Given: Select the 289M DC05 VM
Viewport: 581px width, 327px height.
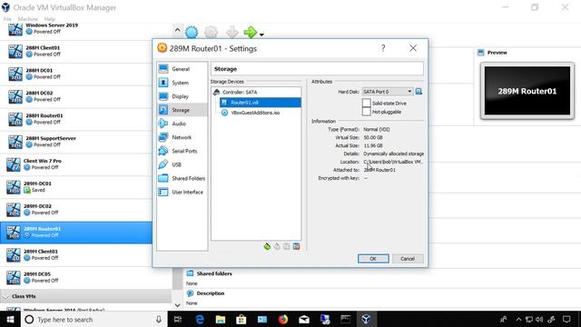Looking at the screenshot, I should [86, 277].
